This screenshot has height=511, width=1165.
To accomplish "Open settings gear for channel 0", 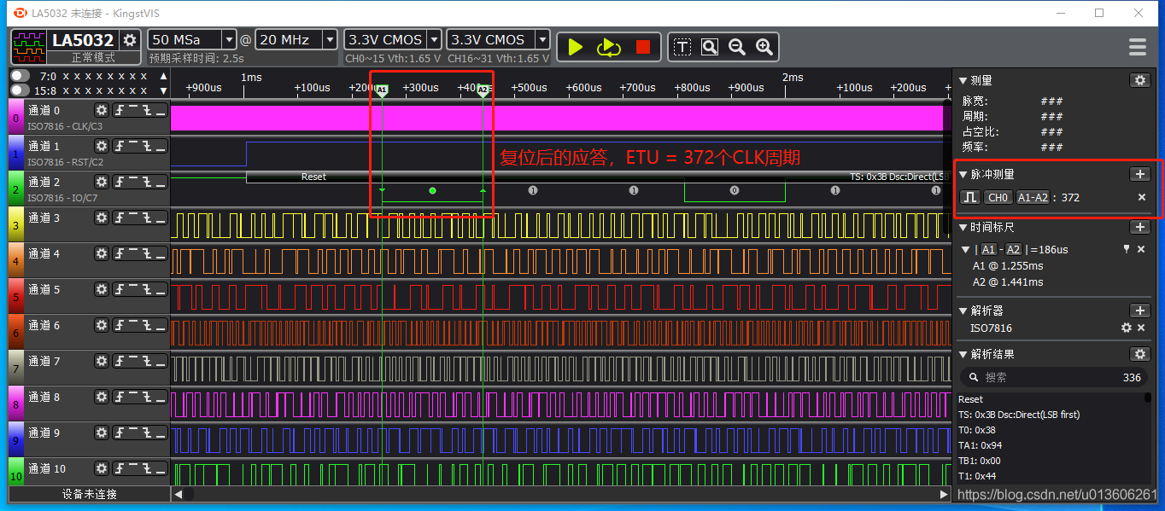I will (x=102, y=110).
